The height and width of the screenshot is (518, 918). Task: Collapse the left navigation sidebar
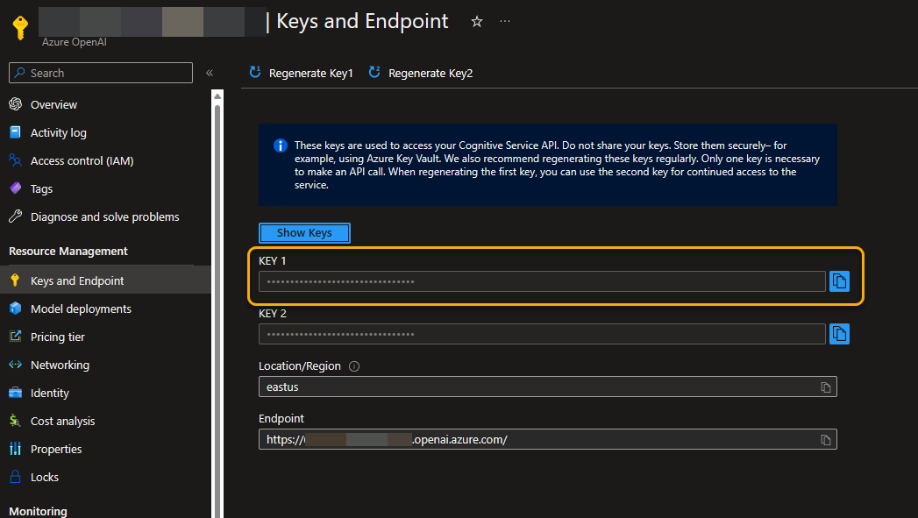click(x=209, y=74)
